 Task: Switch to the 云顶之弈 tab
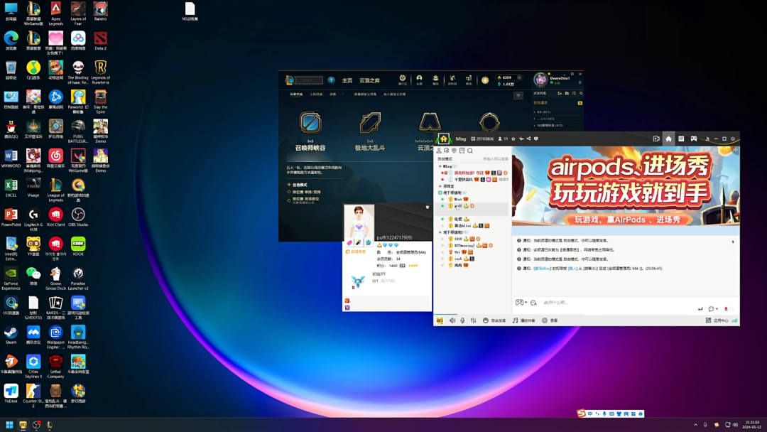coord(369,80)
